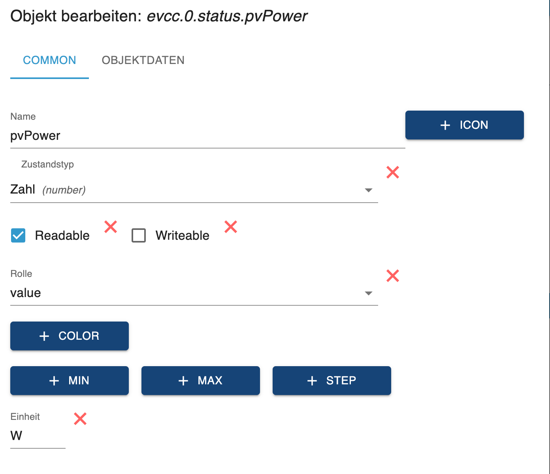Image resolution: width=550 pixels, height=474 pixels.
Task: Click plus icon on MAX button
Action: point(183,381)
